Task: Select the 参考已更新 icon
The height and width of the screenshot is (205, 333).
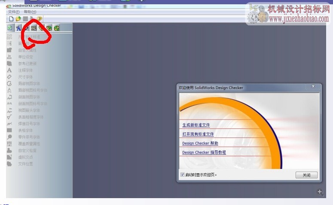Action: click(x=9, y=63)
